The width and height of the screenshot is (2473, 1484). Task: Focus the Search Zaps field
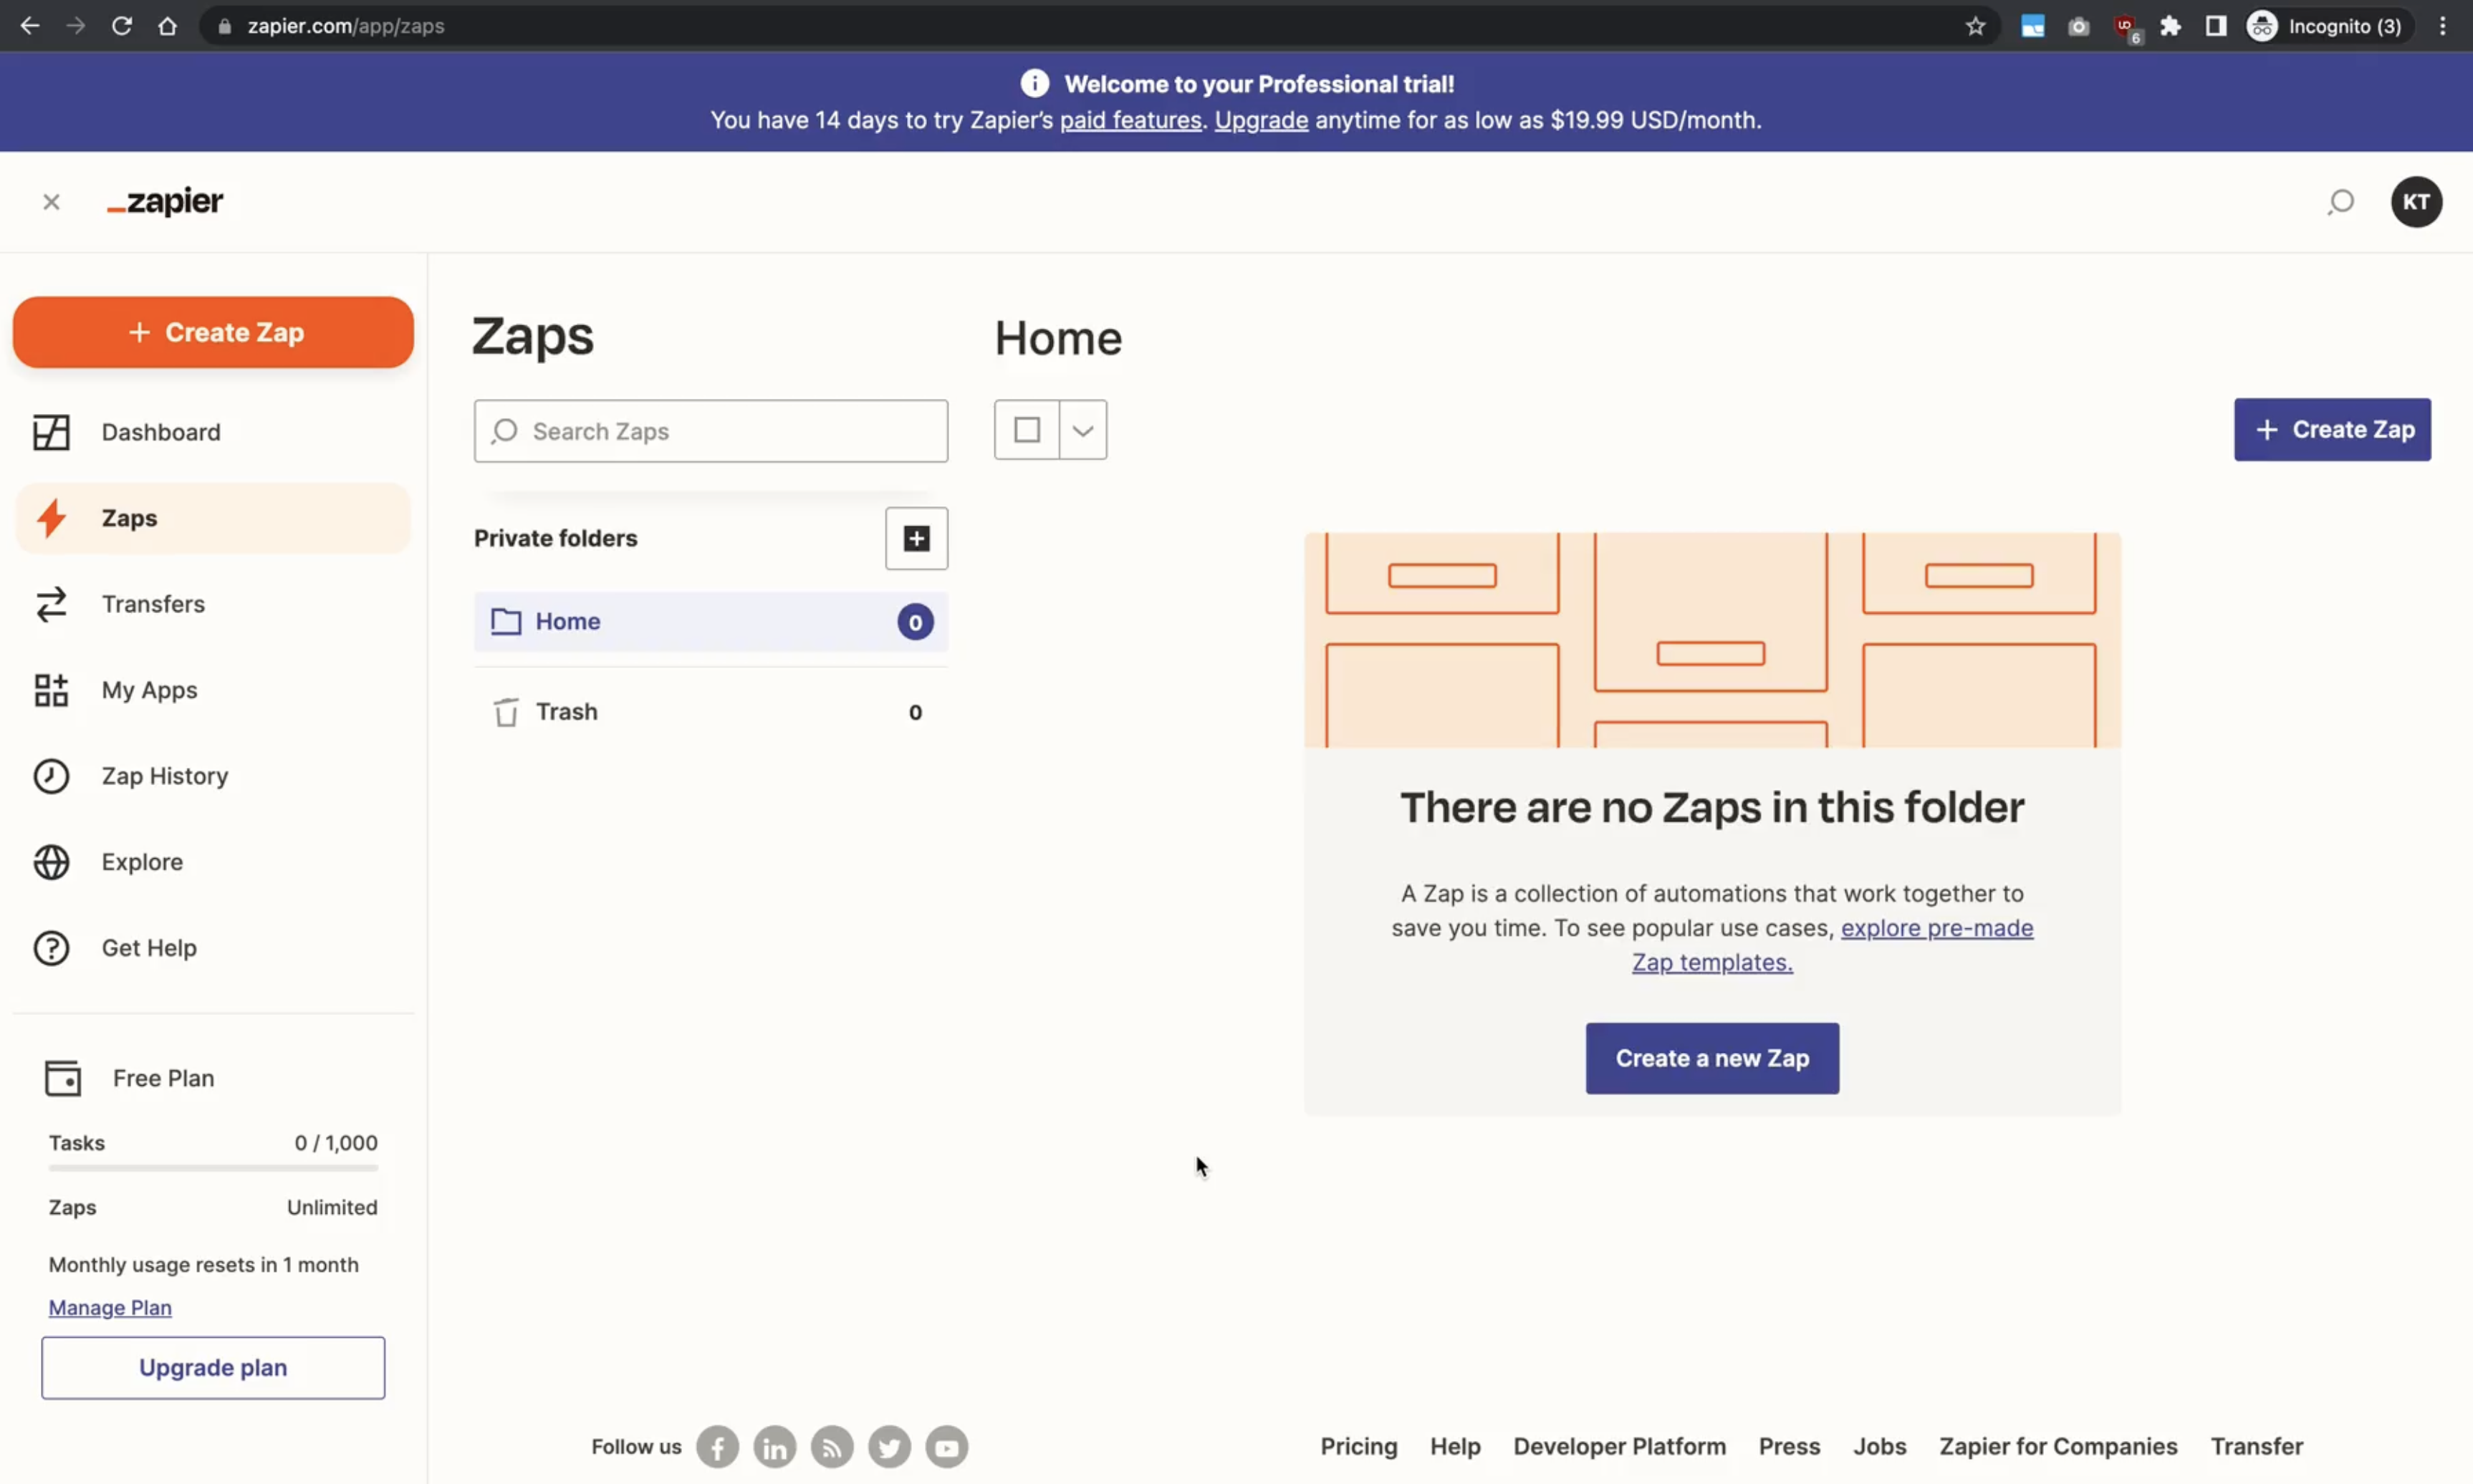[711, 431]
